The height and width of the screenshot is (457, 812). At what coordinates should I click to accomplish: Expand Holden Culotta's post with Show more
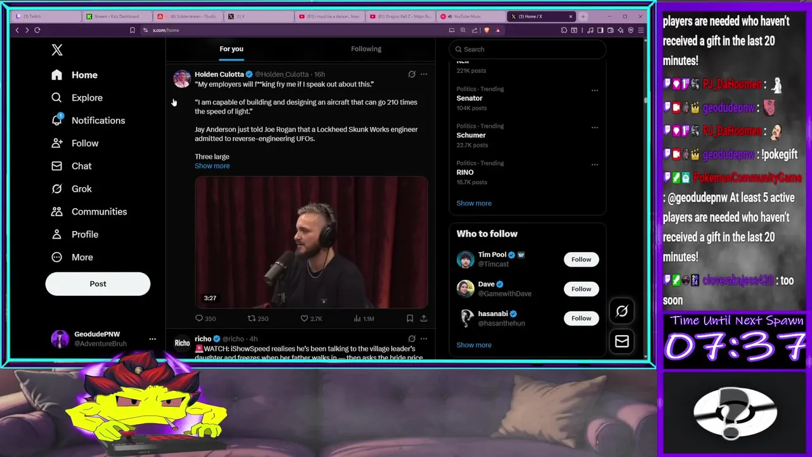click(212, 166)
